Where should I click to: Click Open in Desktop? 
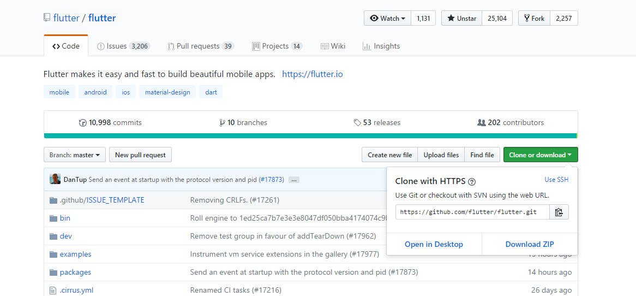click(434, 244)
